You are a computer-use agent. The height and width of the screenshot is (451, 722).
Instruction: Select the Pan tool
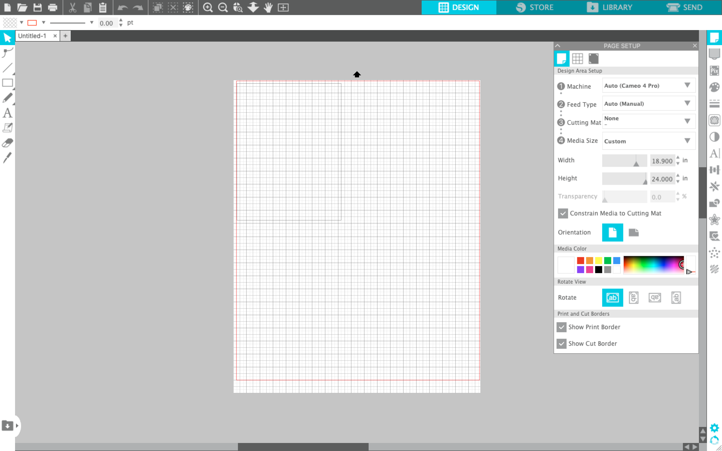268,7
